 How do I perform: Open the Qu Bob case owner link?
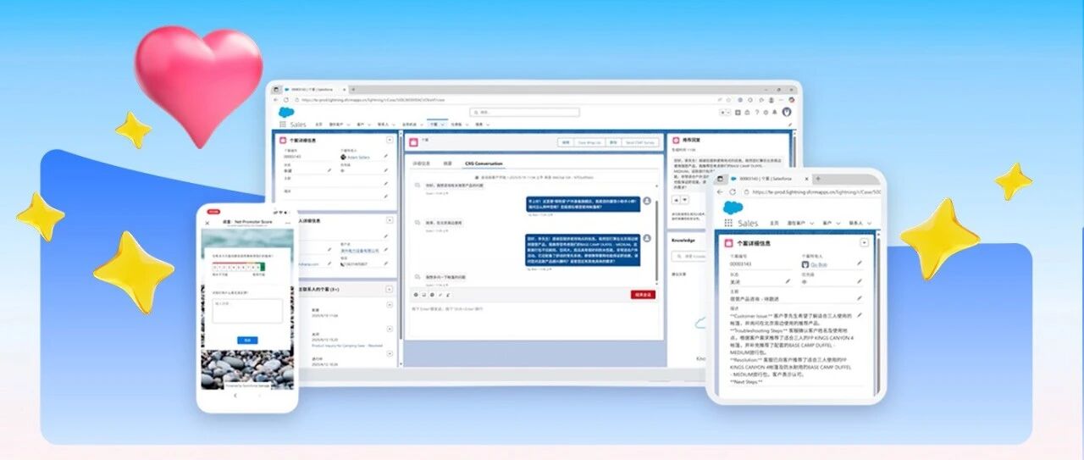(x=818, y=264)
